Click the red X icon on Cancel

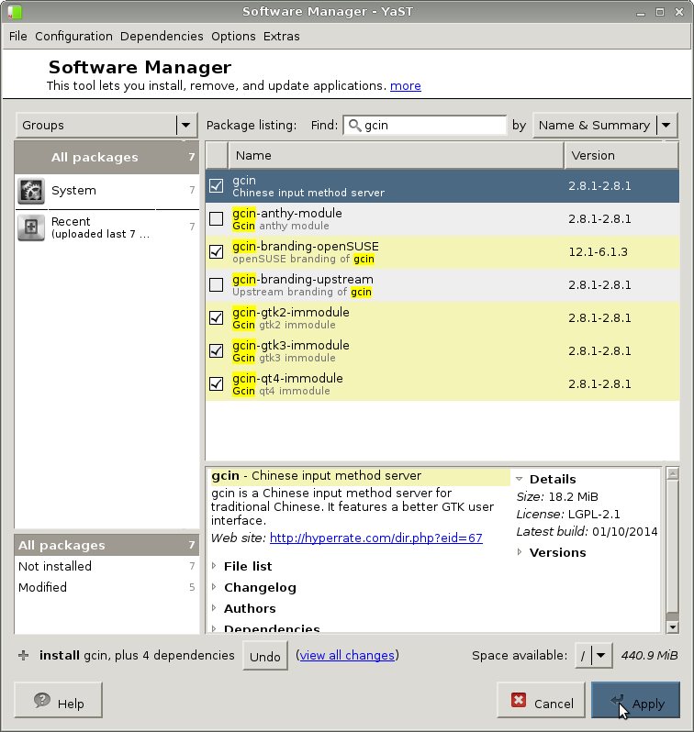(x=519, y=700)
